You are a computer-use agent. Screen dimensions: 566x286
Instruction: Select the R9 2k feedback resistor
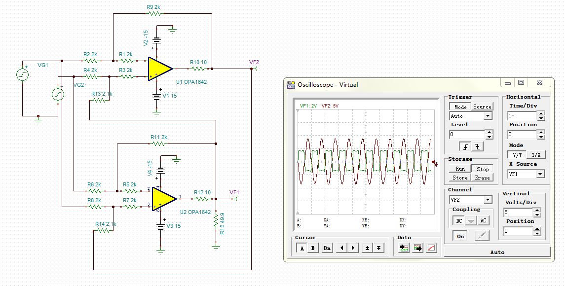point(154,13)
